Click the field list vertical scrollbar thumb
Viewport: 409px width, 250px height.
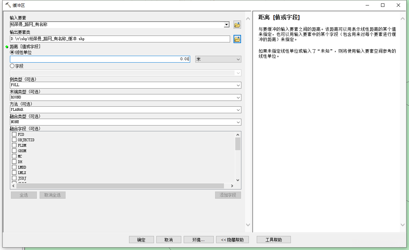tap(238, 144)
